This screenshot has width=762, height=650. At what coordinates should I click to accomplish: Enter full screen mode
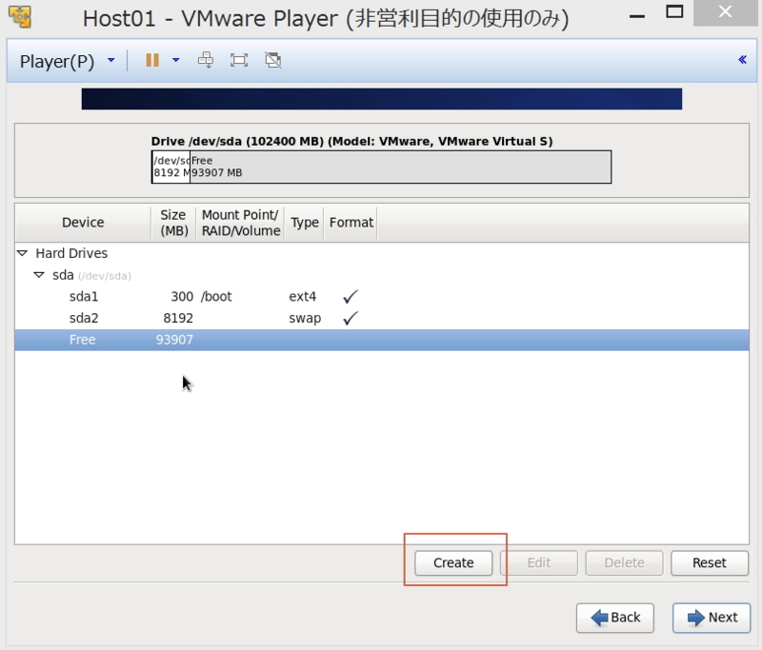[x=239, y=60]
